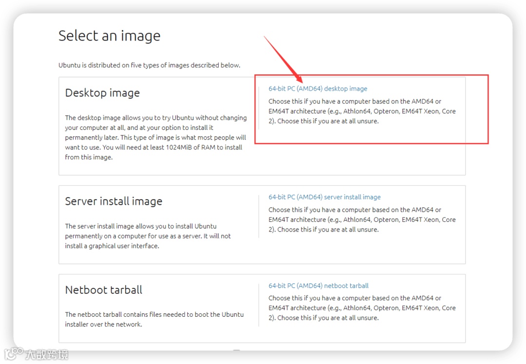Click 'Ubuntu is distributed on five types' sentence
This screenshot has height=364, width=526.
pos(150,65)
